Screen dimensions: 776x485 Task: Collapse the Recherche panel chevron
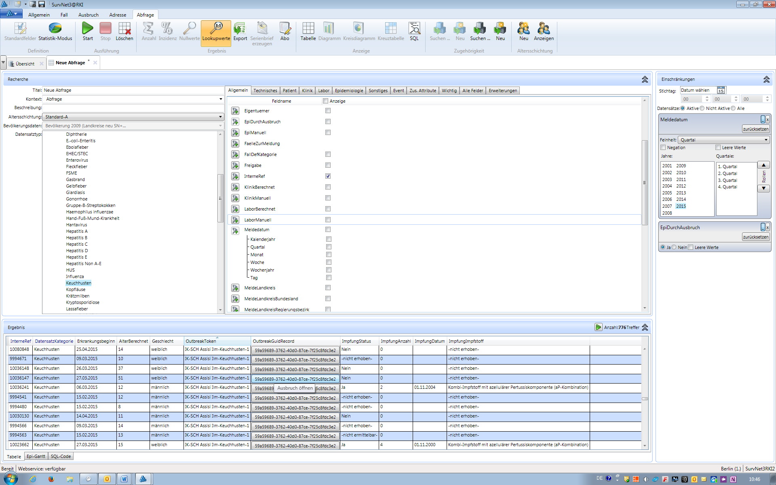[x=645, y=79]
